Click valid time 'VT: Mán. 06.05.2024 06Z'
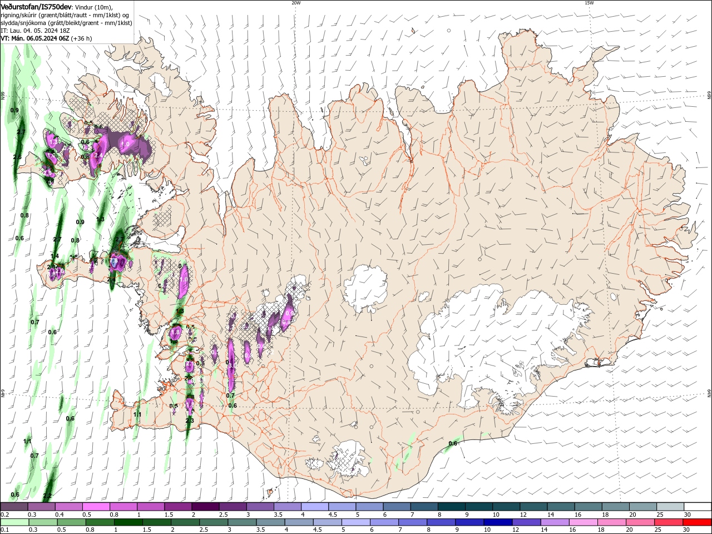This screenshot has width=712, height=534. [34, 38]
